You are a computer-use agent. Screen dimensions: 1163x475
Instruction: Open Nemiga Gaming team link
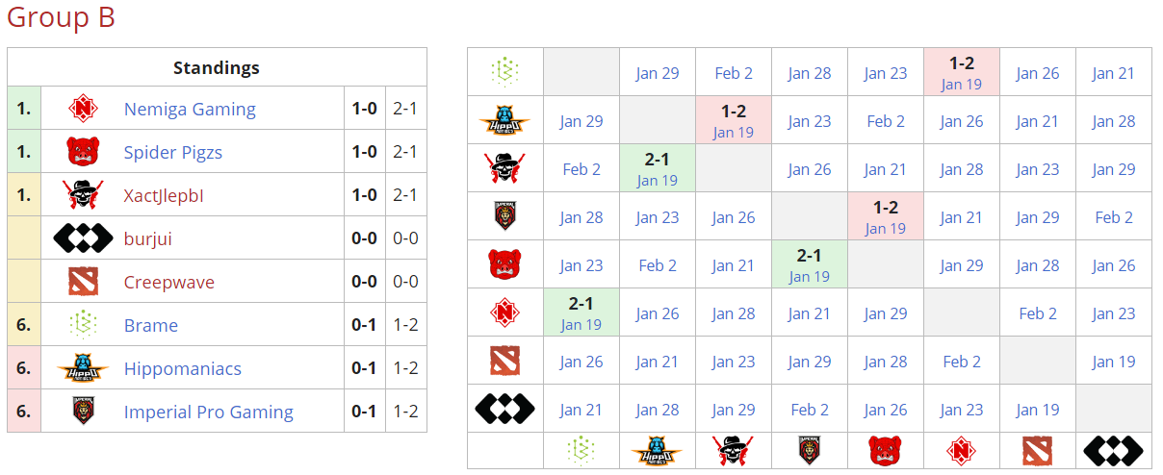pos(190,110)
